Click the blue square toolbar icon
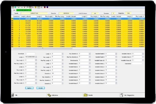Screen dimensions: 156x104 point(47,7)
